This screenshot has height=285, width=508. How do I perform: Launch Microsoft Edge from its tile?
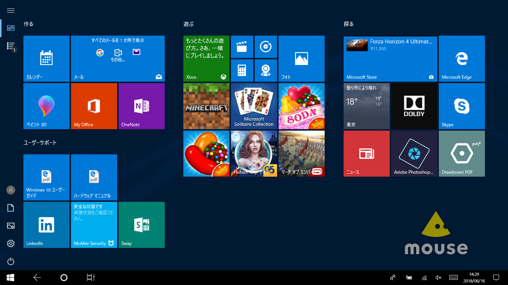pyautogui.click(x=462, y=58)
